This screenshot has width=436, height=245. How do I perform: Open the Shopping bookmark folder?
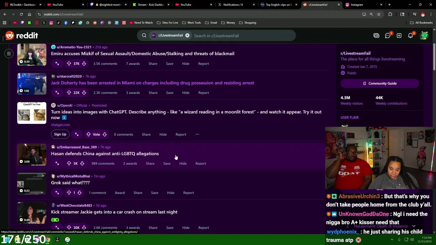[248, 23]
